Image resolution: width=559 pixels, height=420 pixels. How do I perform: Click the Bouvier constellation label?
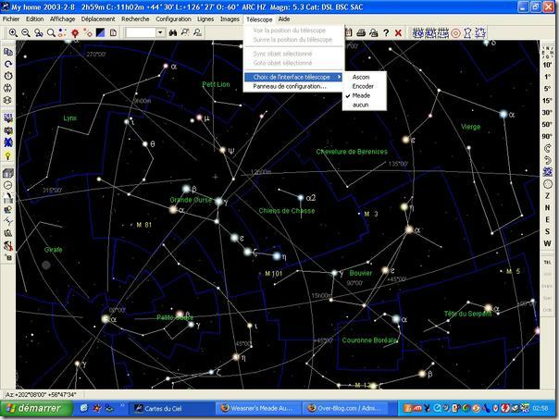point(360,273)
